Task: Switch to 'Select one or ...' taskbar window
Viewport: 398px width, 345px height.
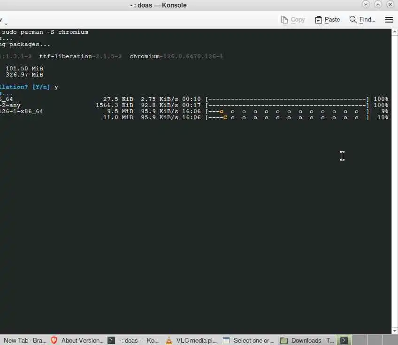Action: coord(254,340)
